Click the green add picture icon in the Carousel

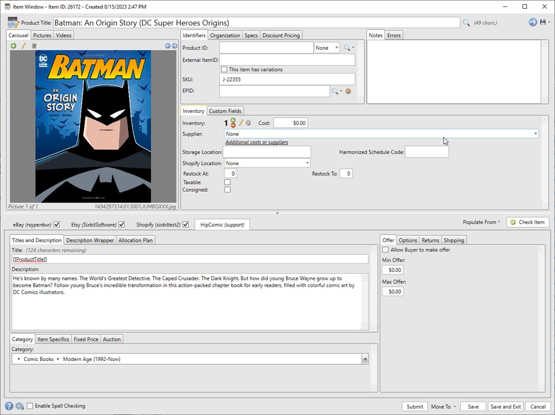click(14, 45)
